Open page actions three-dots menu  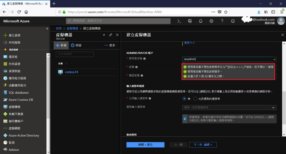pos(213,12)
